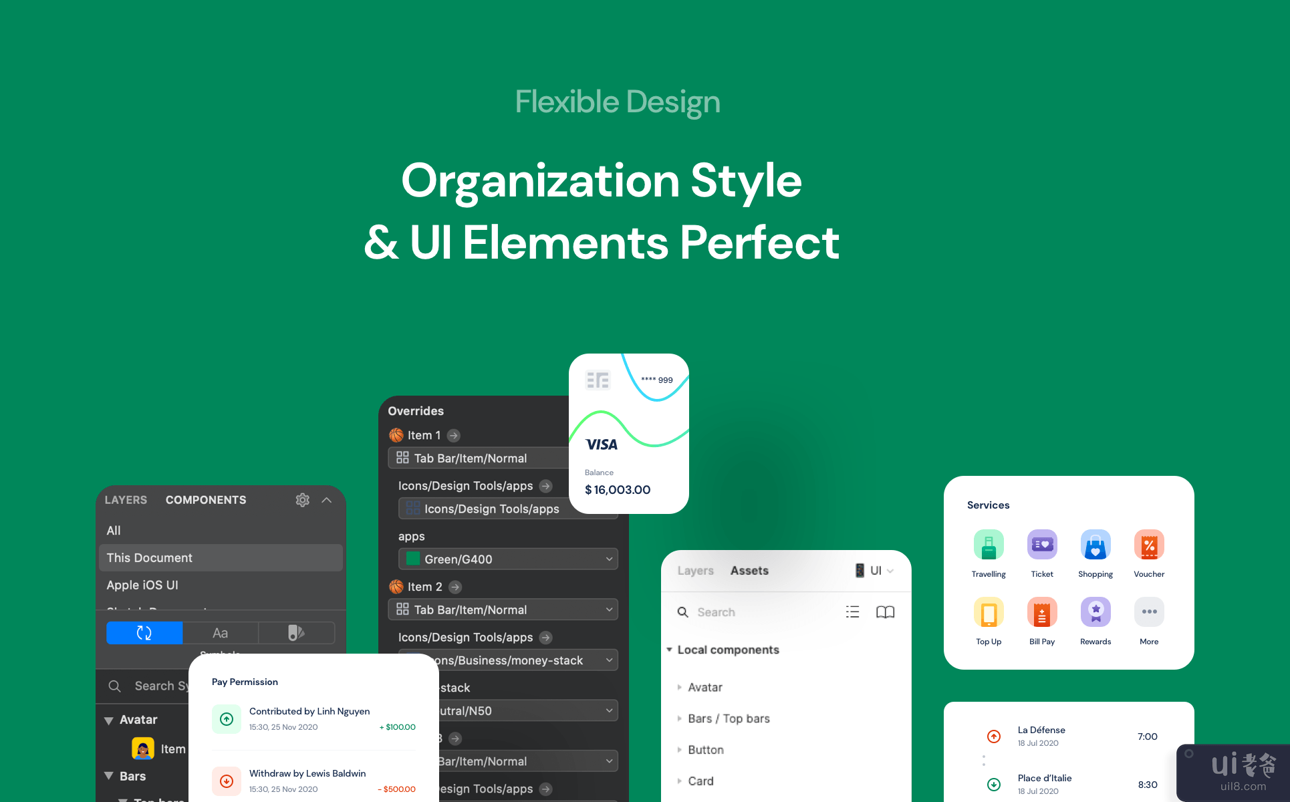
Task: Click the Bill Pay service icon
Action: click(1041, 612)
